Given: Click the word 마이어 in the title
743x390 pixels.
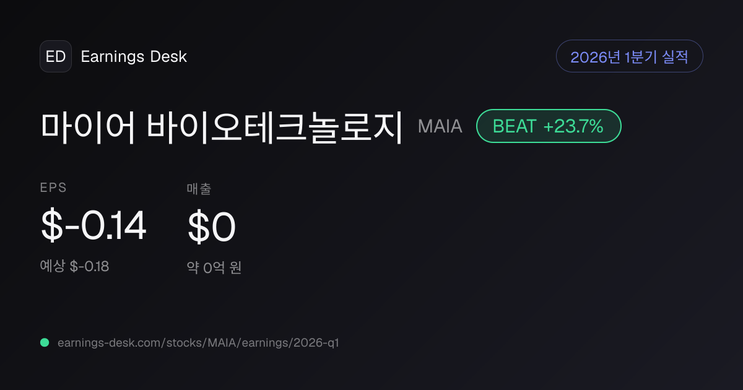Looking at the screenshot, I should 88,127.
